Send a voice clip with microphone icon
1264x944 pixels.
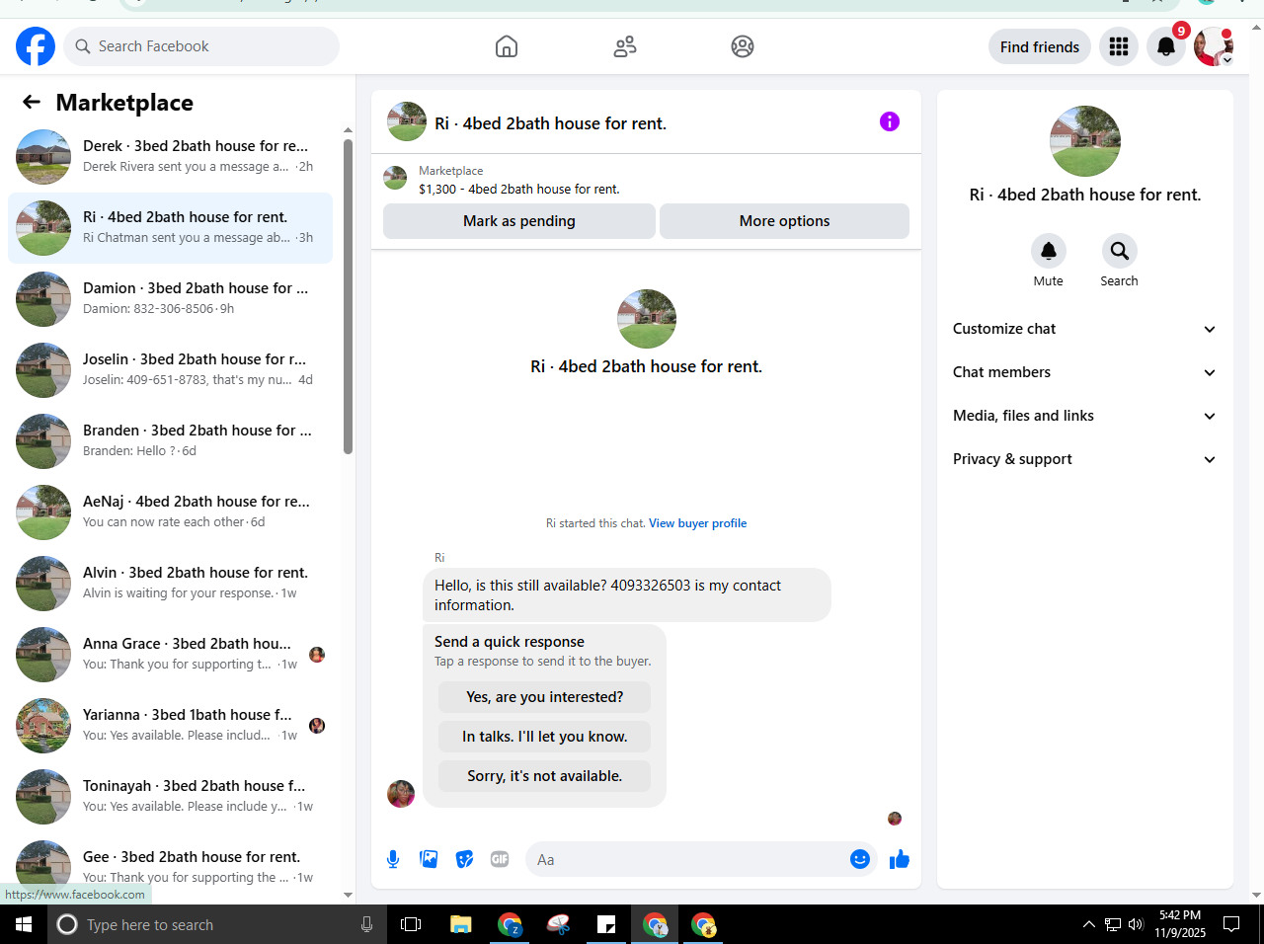point(393,859)
